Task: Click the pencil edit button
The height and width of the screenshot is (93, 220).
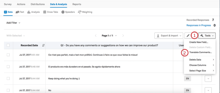Action: pos(188,36)
